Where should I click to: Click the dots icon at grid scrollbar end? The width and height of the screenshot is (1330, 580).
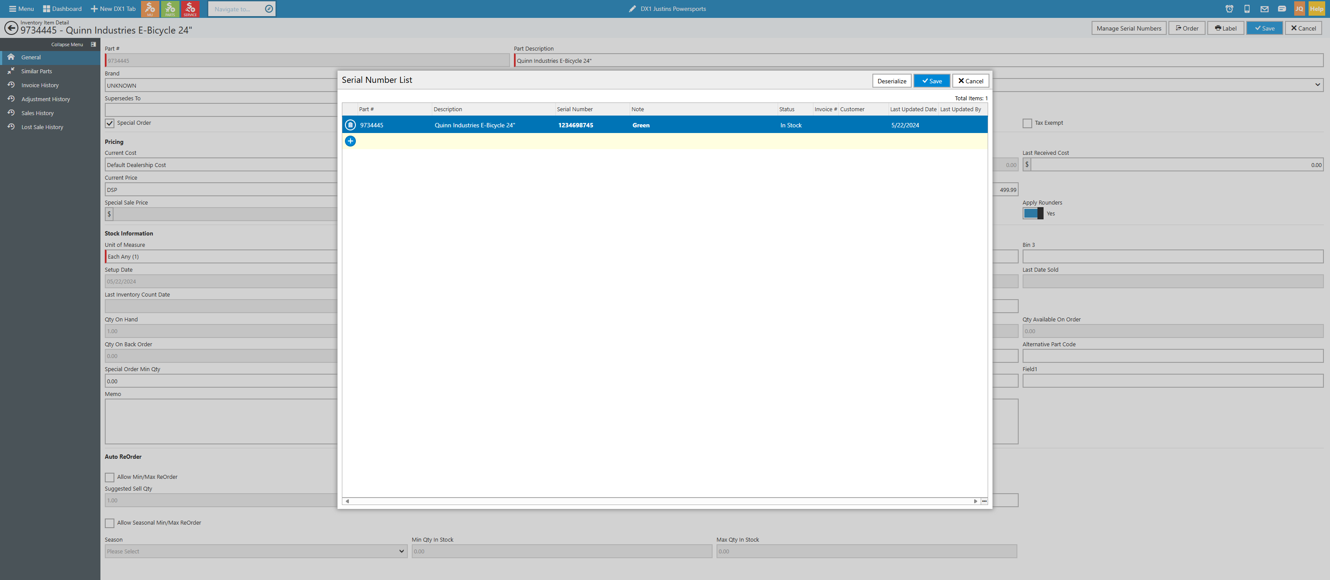pos(984,501)
